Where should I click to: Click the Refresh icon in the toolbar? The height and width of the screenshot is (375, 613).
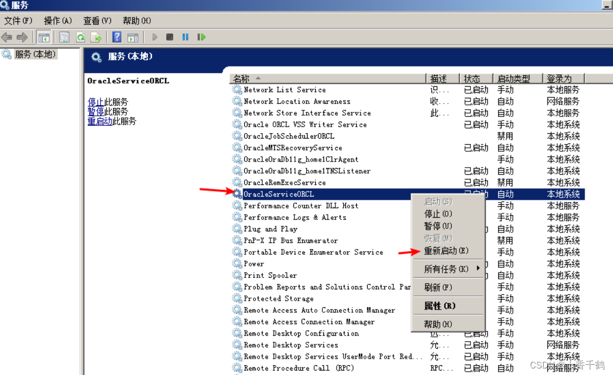pyautogui.click(x=81, y=37)
